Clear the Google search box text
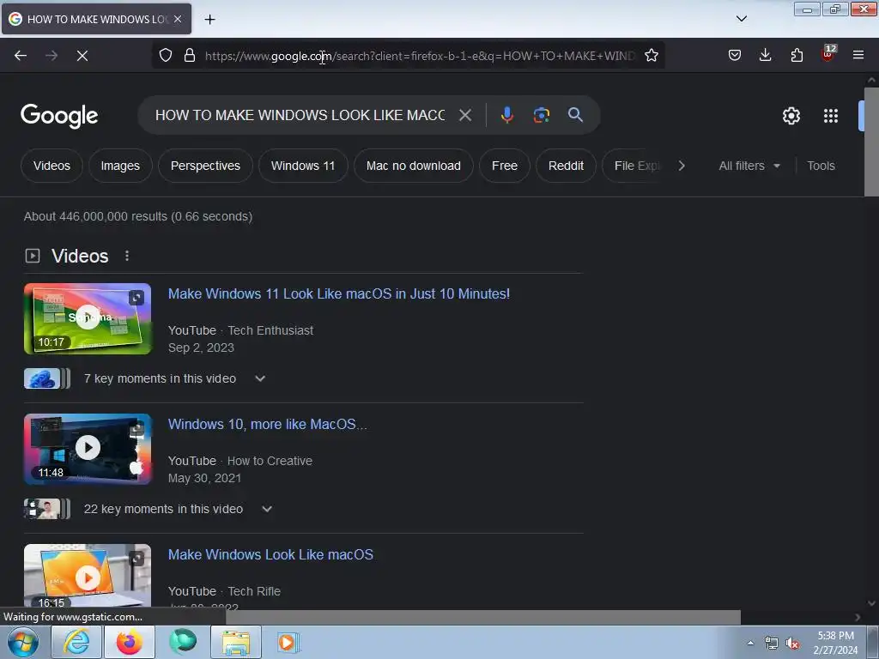 point(464,116)
